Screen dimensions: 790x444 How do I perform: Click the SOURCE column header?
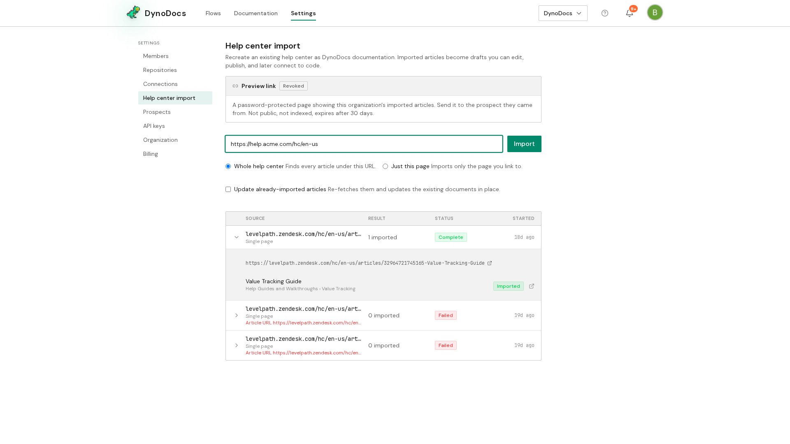(x=255, y=218)
